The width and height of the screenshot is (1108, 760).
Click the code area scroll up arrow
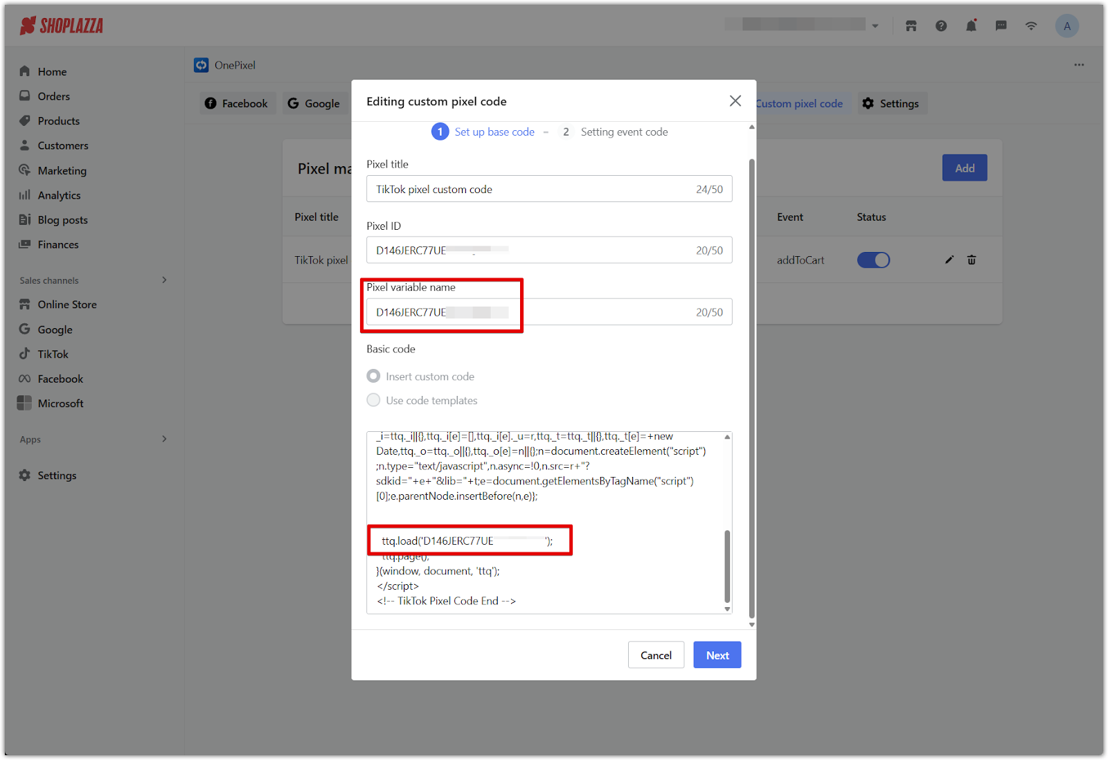coord(727,437)
